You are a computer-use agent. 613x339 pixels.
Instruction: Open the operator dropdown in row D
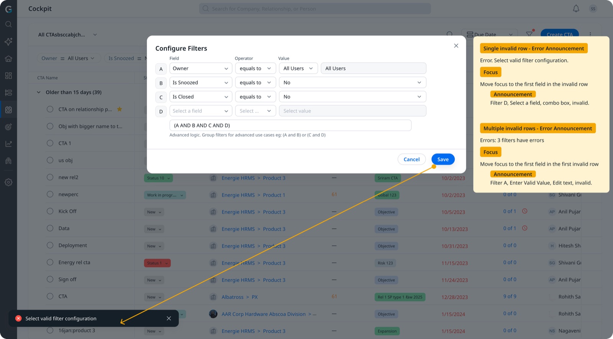255,111
